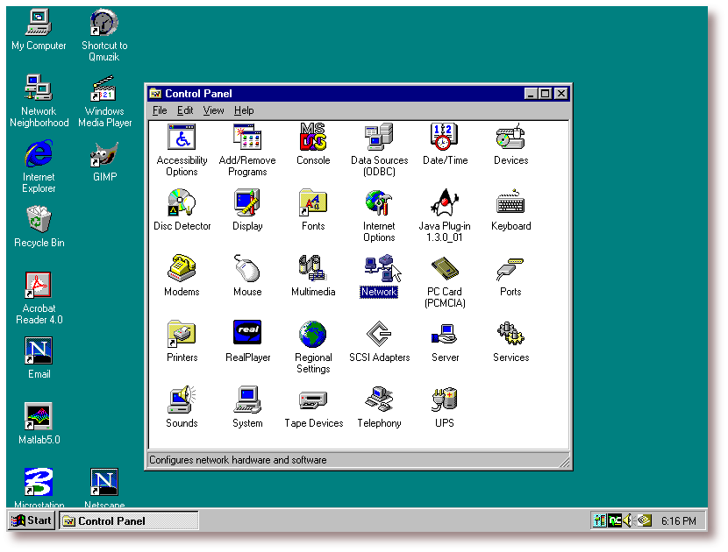The image size is (728, 552).
Task: Click the Help menu
Action: click(244, 110)
